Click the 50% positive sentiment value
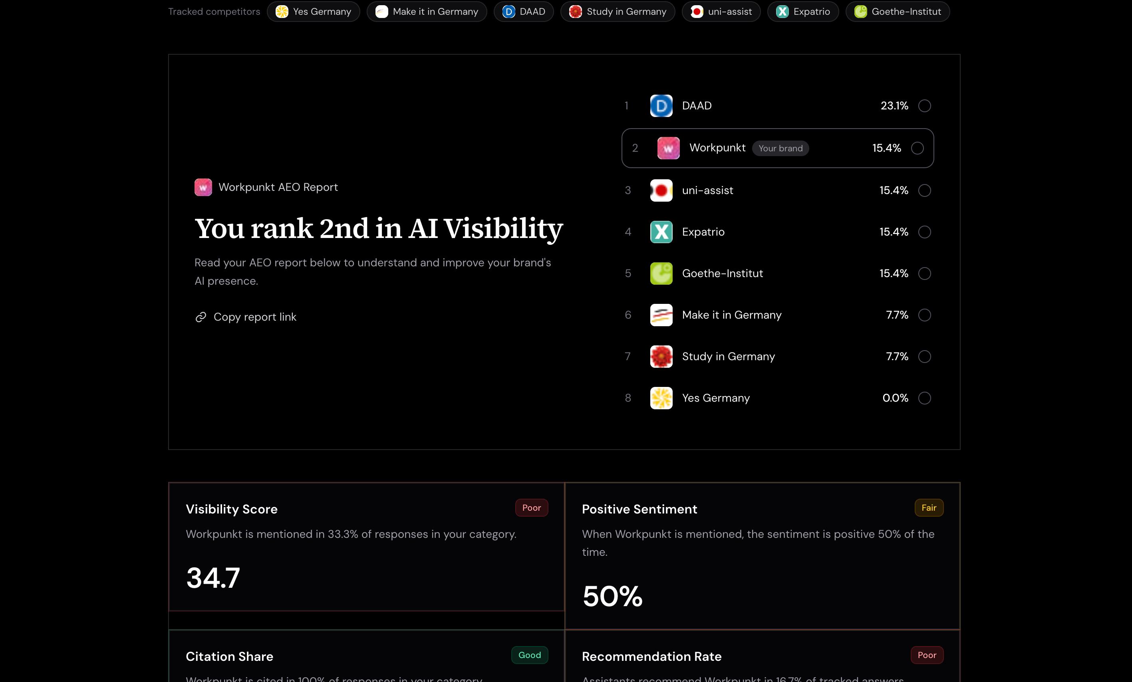Image resolution: width=1132 pixels, height=682 pixels. click(612, 596)
